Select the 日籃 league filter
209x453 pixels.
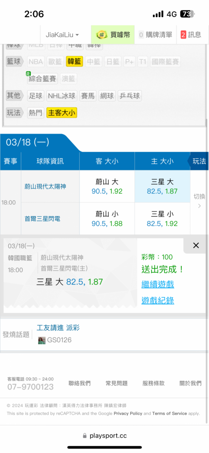[113, 62]
